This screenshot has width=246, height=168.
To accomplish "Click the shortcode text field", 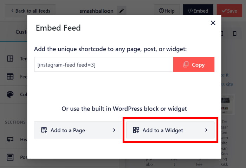I will [104, 65].
